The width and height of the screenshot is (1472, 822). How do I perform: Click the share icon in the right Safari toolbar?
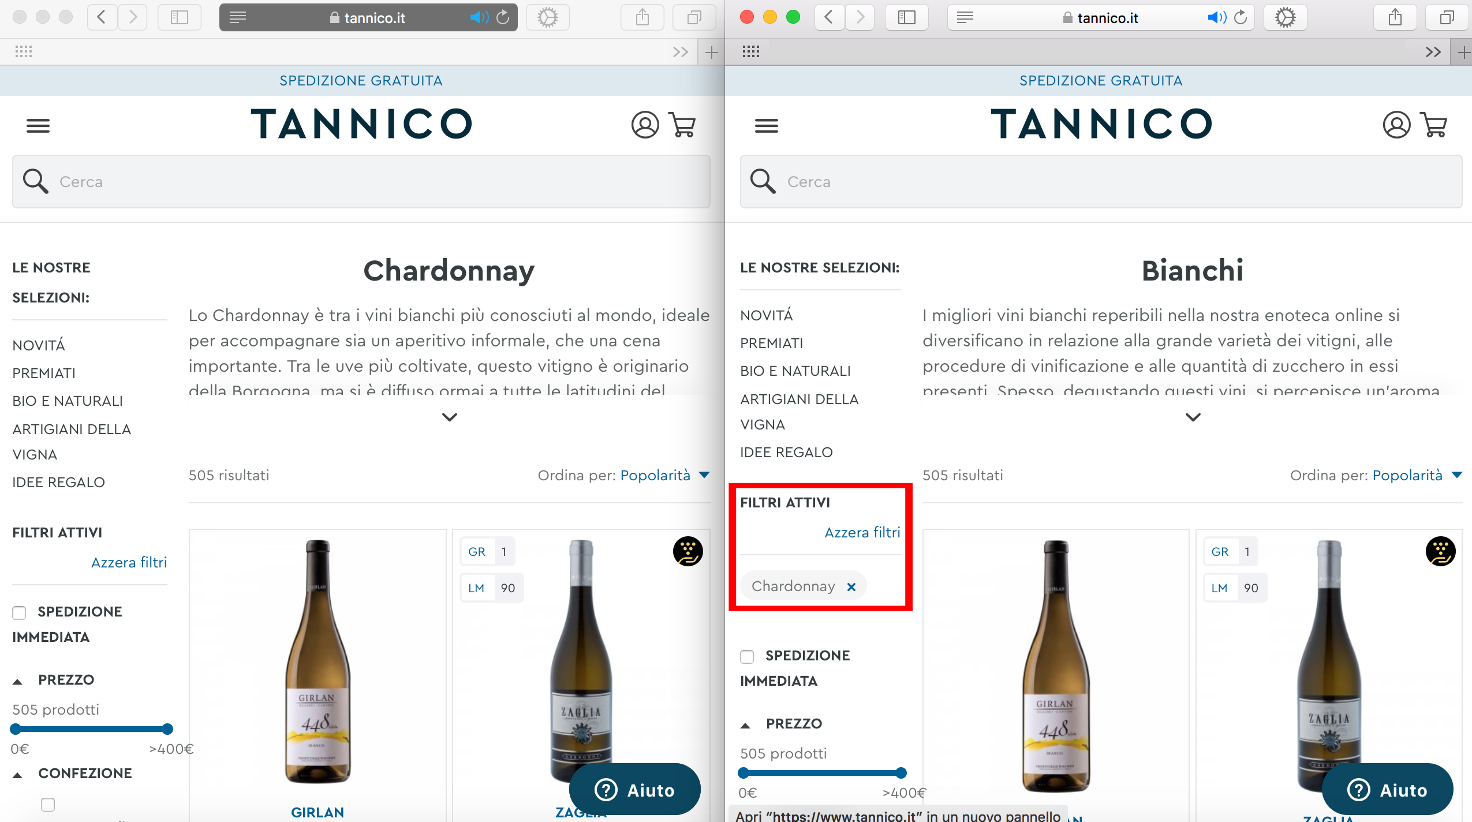[x=1395, y=17]
